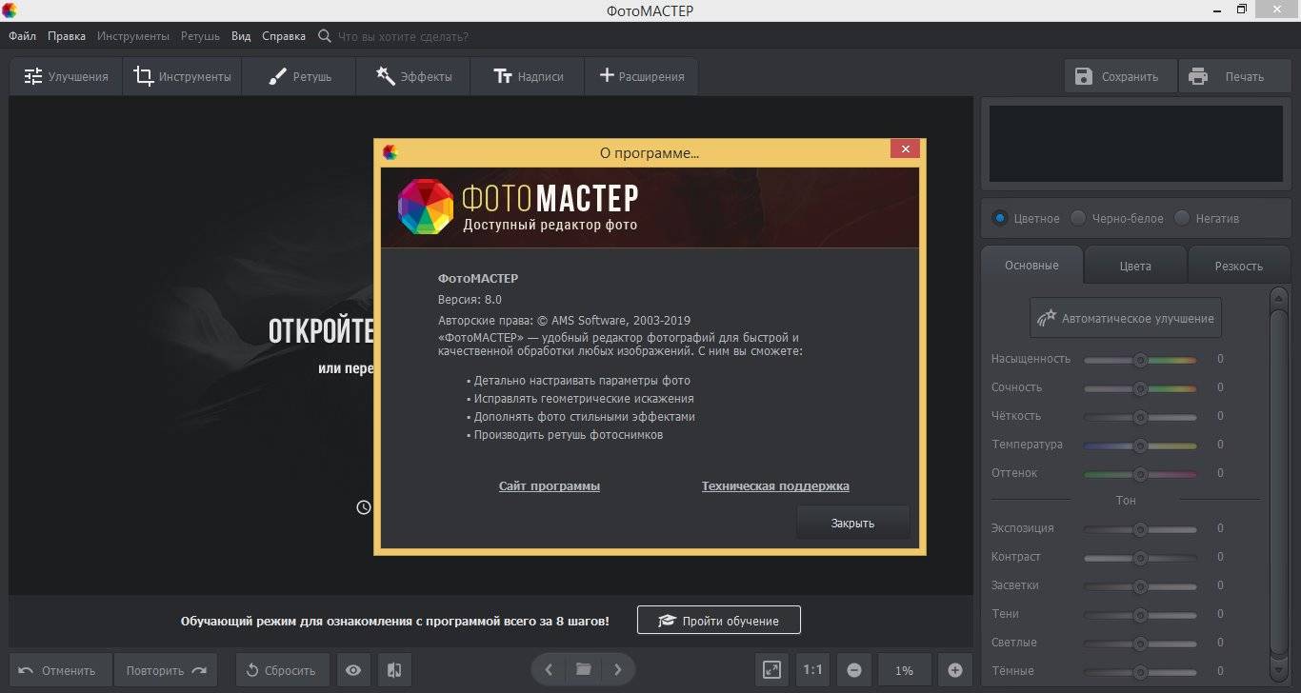
Task: Set zoom to 1:1
Action: 812,670
